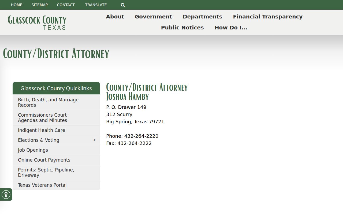This screenshot has height=214, width=343.
Task: Open the How Do I... menu
Action: coord(231,28)
